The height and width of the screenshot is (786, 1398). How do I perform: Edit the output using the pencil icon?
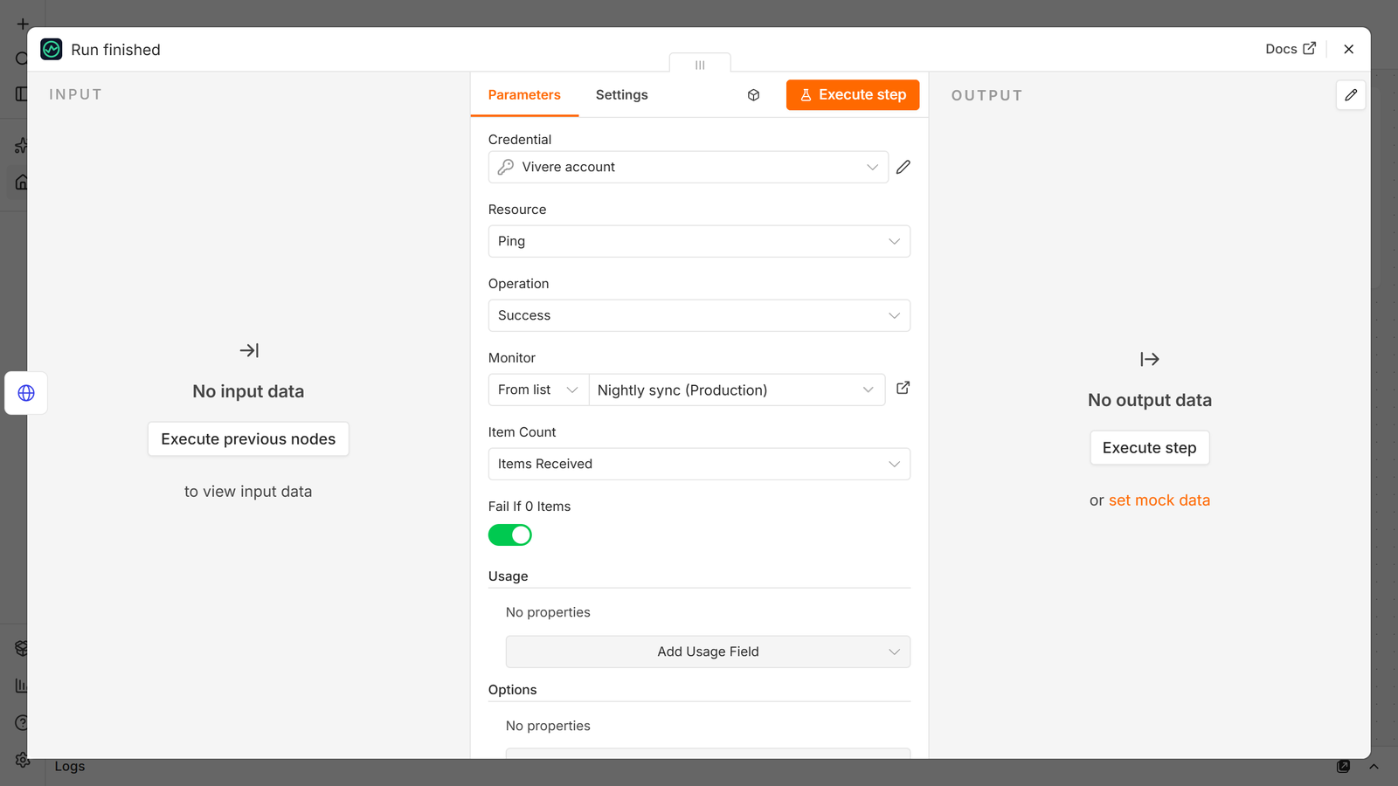1351,95
